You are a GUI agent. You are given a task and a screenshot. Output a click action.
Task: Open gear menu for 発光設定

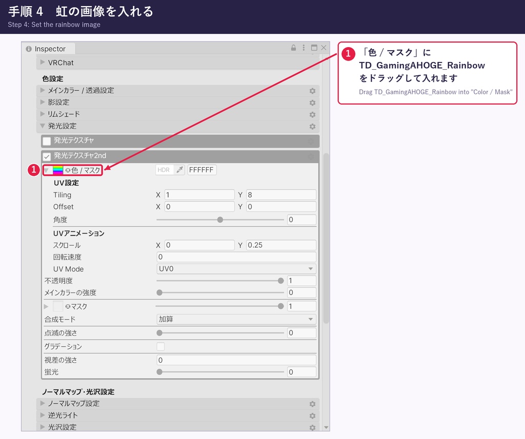point(312,127)
